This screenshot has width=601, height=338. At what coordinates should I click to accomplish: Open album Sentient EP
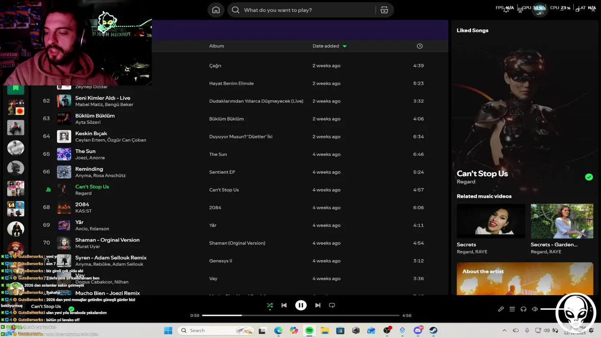[222, 172]
